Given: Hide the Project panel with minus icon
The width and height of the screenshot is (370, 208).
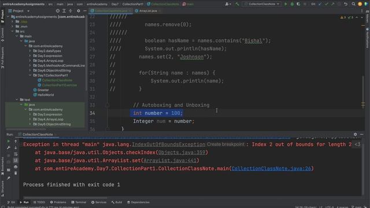Looking at the screenshot, I should [85, 11].
